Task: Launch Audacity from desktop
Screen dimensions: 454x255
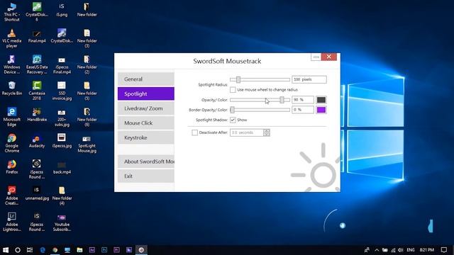Action: click(37, 141)
